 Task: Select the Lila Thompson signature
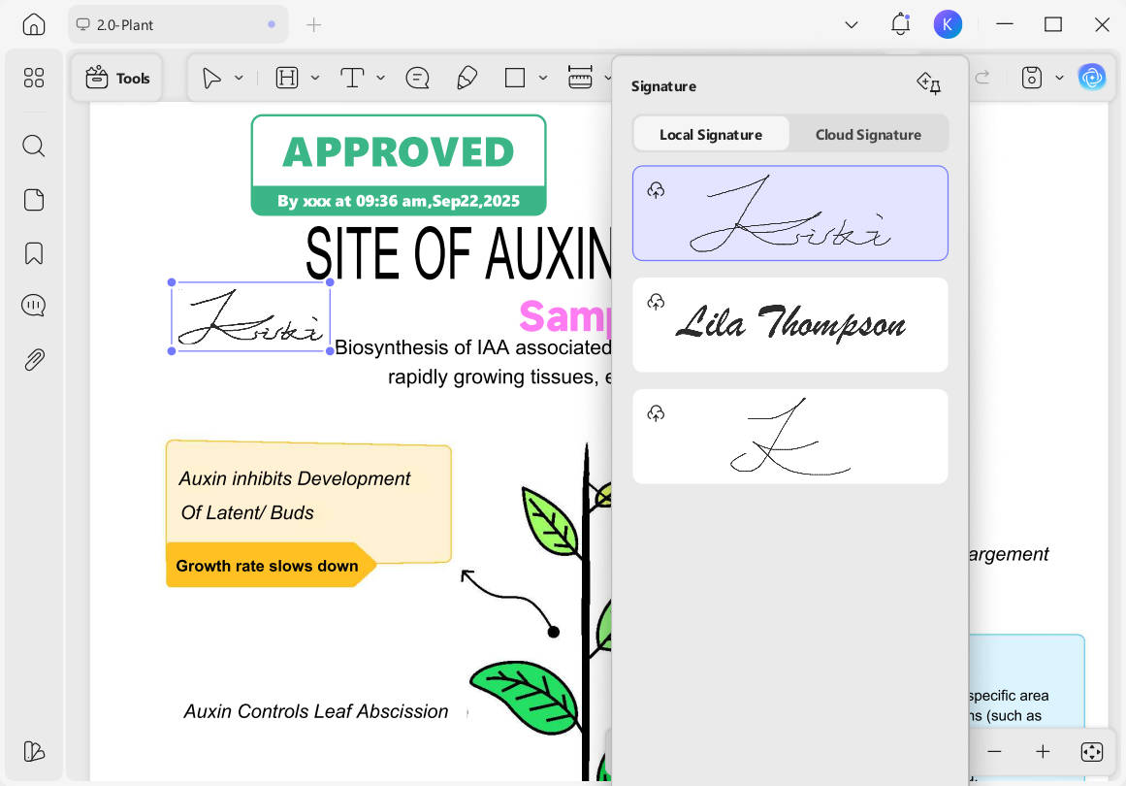click(790, 324)
